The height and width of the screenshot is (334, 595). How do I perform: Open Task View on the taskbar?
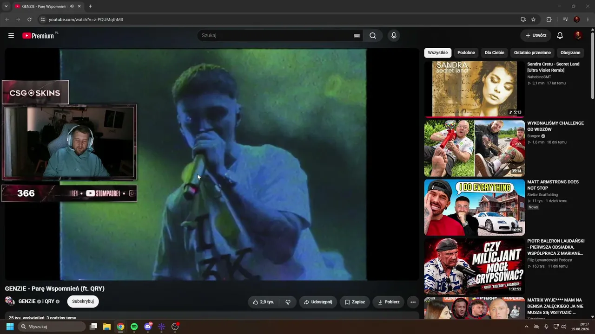93,327
